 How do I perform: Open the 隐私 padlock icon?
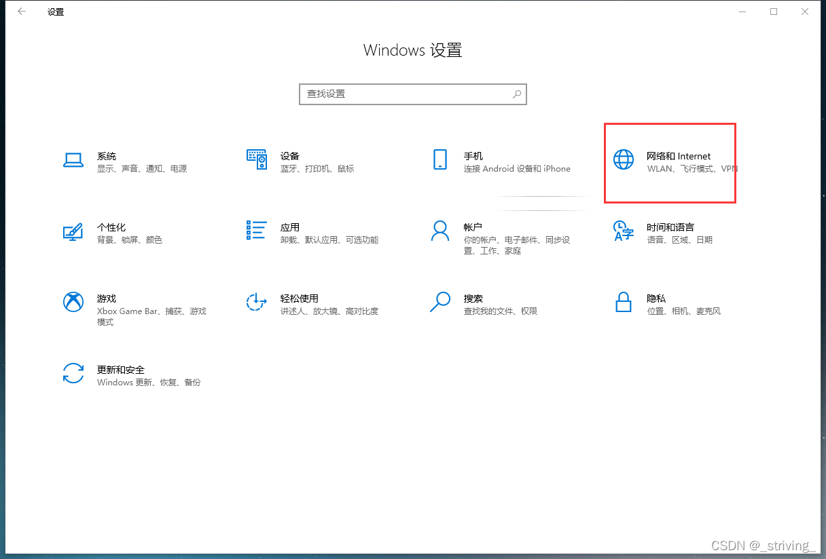[623, 302]
